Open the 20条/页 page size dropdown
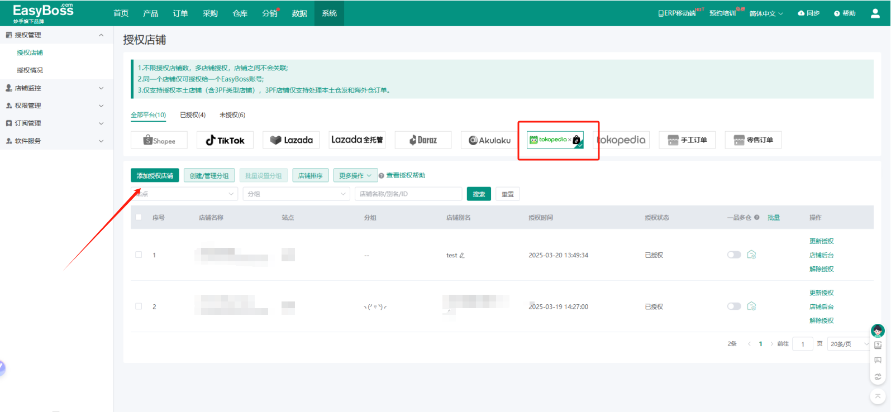 pyautogui.click(x=849, y=344)
